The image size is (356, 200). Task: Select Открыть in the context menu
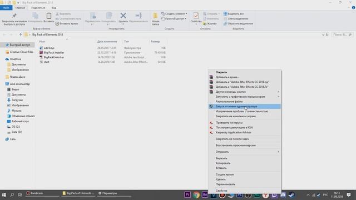coord(245,72)
